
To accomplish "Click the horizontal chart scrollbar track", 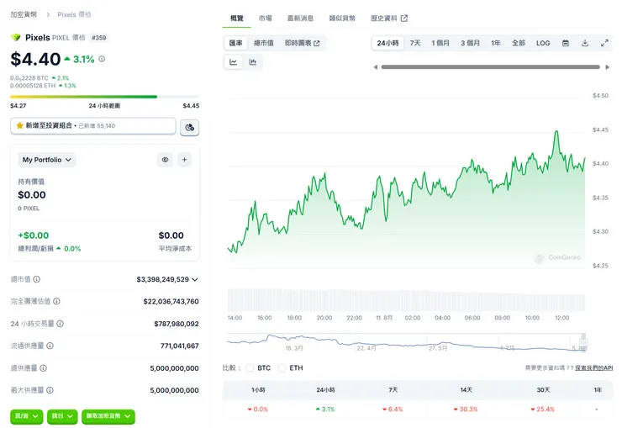I will [490, 67].
